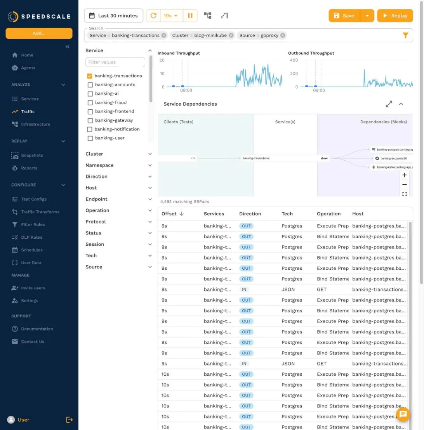Collapse the Service Dependencies panel
Image resolution: width=424 pixels, height=430 pixels.
tap(401, 104)
